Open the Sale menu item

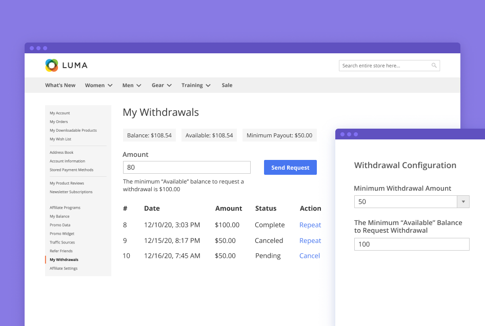point(227,86)
